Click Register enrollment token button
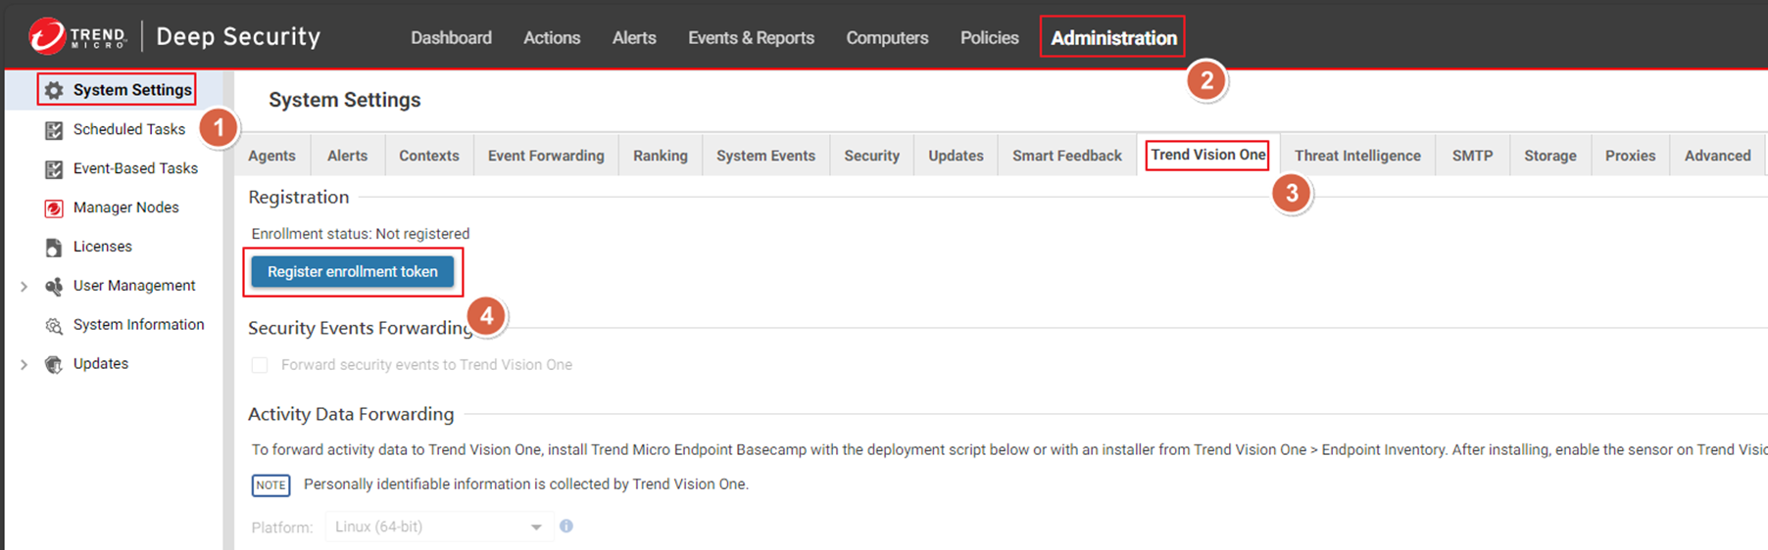The height and width of the screenshot is (550, 1768). [353, 272]
